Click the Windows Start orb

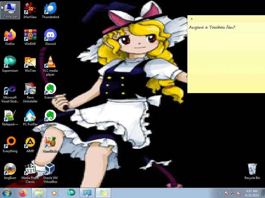7,193
